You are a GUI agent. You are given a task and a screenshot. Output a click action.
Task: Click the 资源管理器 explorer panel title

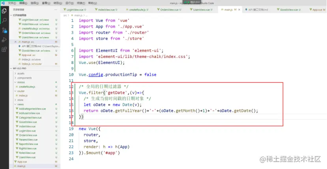19,9
